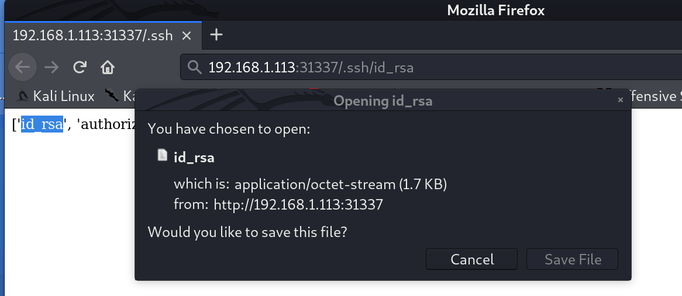Click the Opening id_rsa dialog title bar
Screen dimensions: 682x296
[x=383, y=101]
